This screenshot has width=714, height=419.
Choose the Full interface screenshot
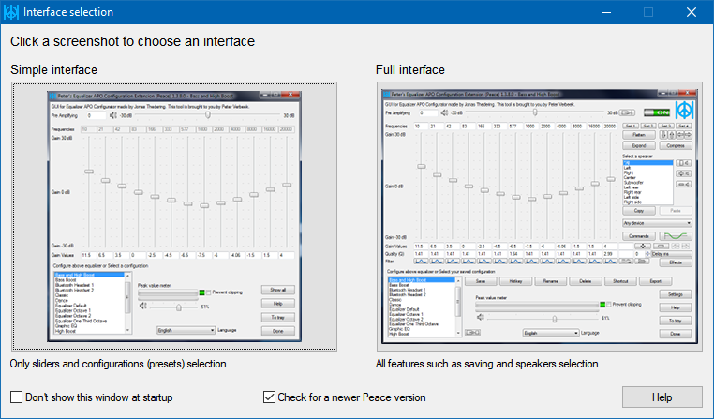(539, 217)
